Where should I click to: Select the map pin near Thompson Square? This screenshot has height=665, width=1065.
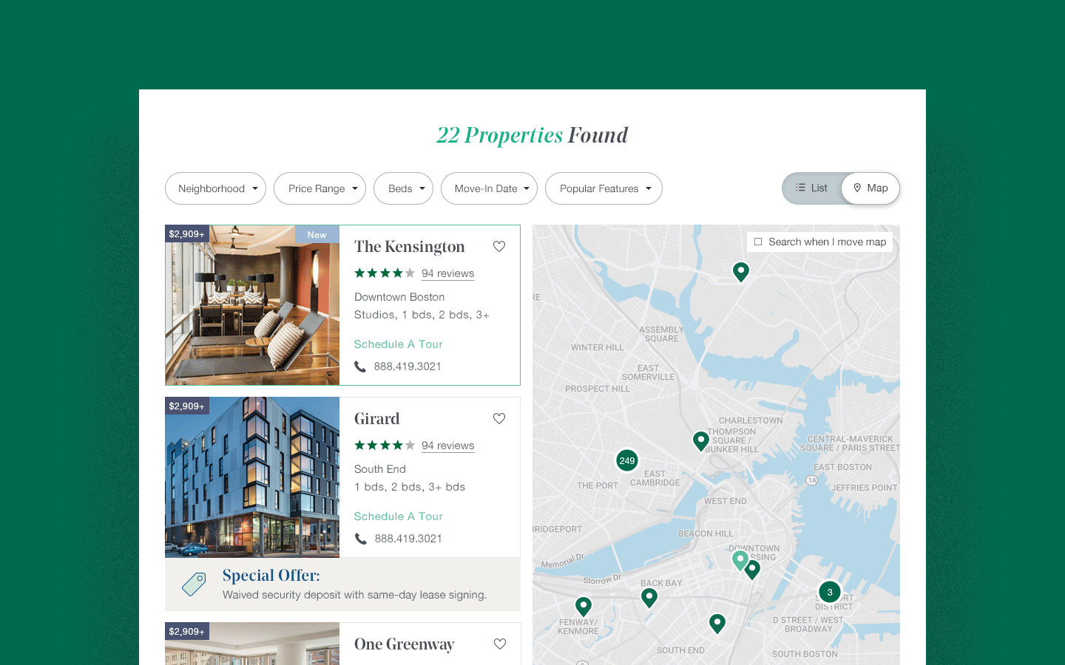tap(701, 440)
